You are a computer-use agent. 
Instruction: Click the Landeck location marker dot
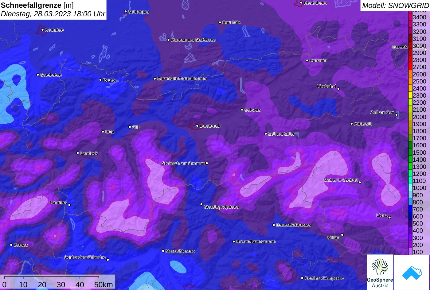point(78,153)
